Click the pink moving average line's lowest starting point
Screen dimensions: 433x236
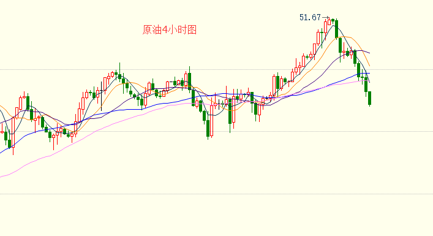(1, 177)
